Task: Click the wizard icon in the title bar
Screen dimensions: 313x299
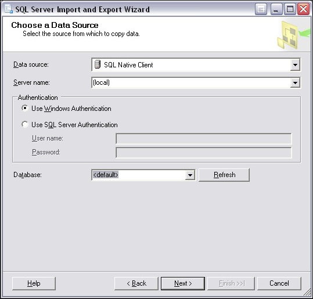Action: click(x=9, y=9)
